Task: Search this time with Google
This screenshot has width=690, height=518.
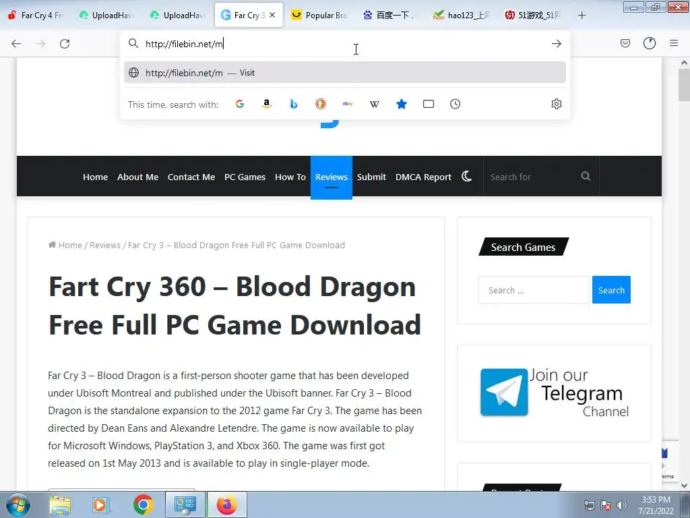Action: click(x=240, y=104)
